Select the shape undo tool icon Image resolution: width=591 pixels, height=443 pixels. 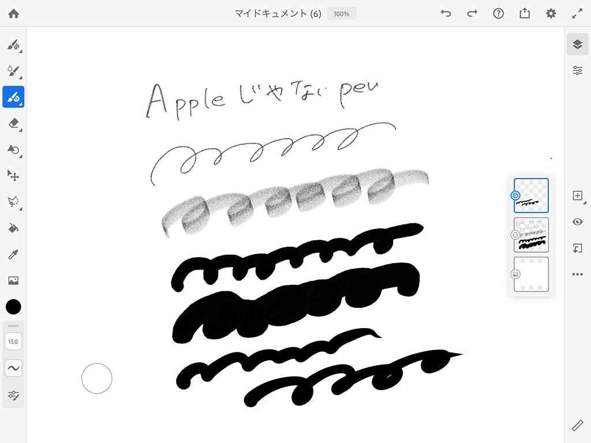(x=14, y=149)
